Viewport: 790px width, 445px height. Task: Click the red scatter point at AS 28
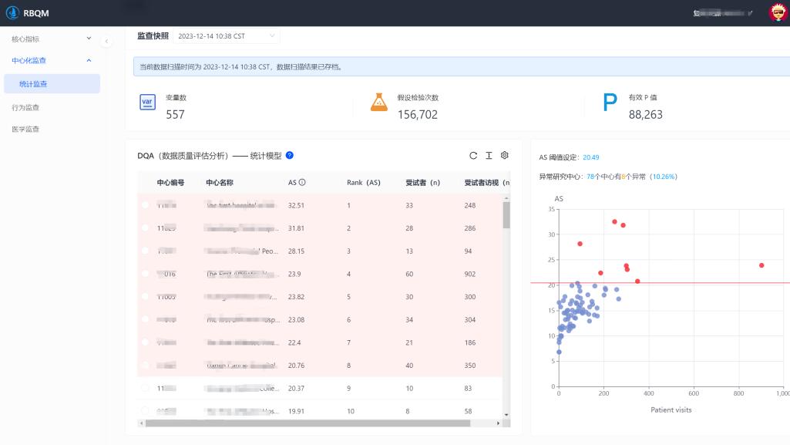pyautogui.click(x=580, y=244)
